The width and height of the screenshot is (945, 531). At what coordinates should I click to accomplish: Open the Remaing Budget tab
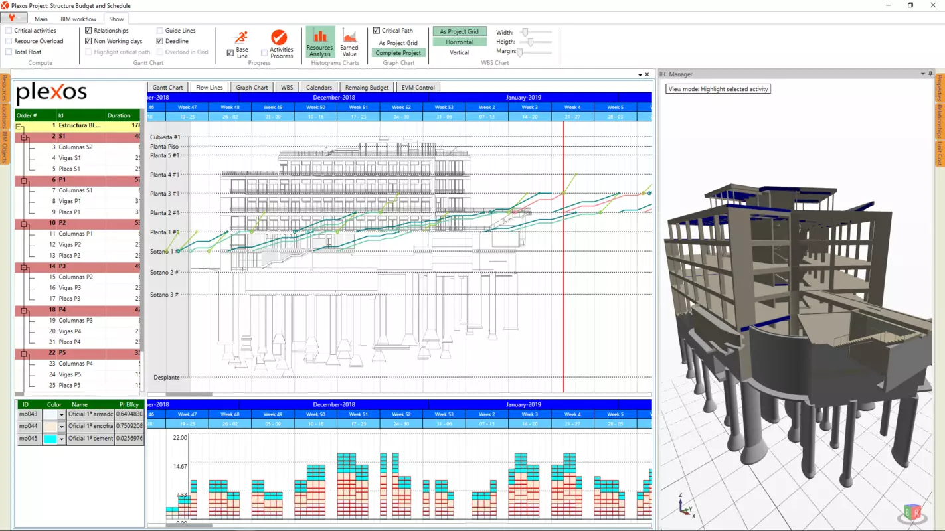coord(367,87)
